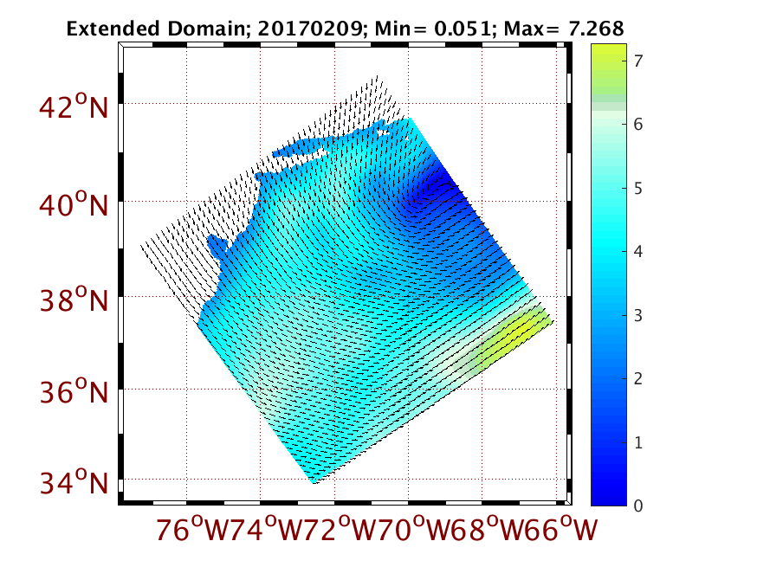Select the 38°N latitude label

(74, 300)
